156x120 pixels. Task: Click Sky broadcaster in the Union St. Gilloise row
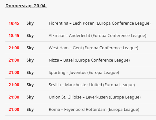(x=30, y=97)
